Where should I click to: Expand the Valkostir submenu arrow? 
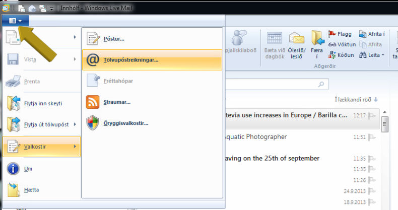pyautogui.click(x=75, y=147)
